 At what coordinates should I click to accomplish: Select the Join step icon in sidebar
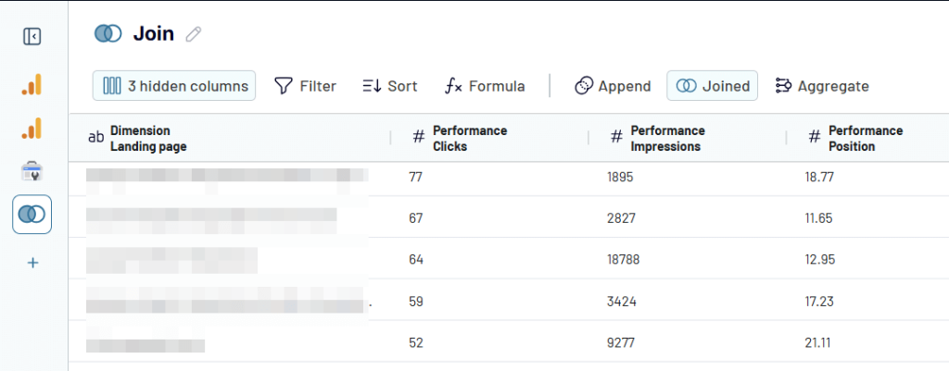[x=32, y=214]
